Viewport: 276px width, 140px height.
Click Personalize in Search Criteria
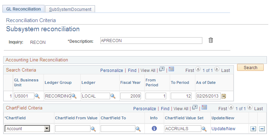click(112, 71)
